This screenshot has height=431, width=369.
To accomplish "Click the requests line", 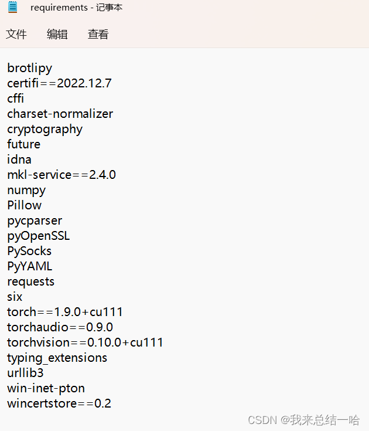I will point(30,281).
